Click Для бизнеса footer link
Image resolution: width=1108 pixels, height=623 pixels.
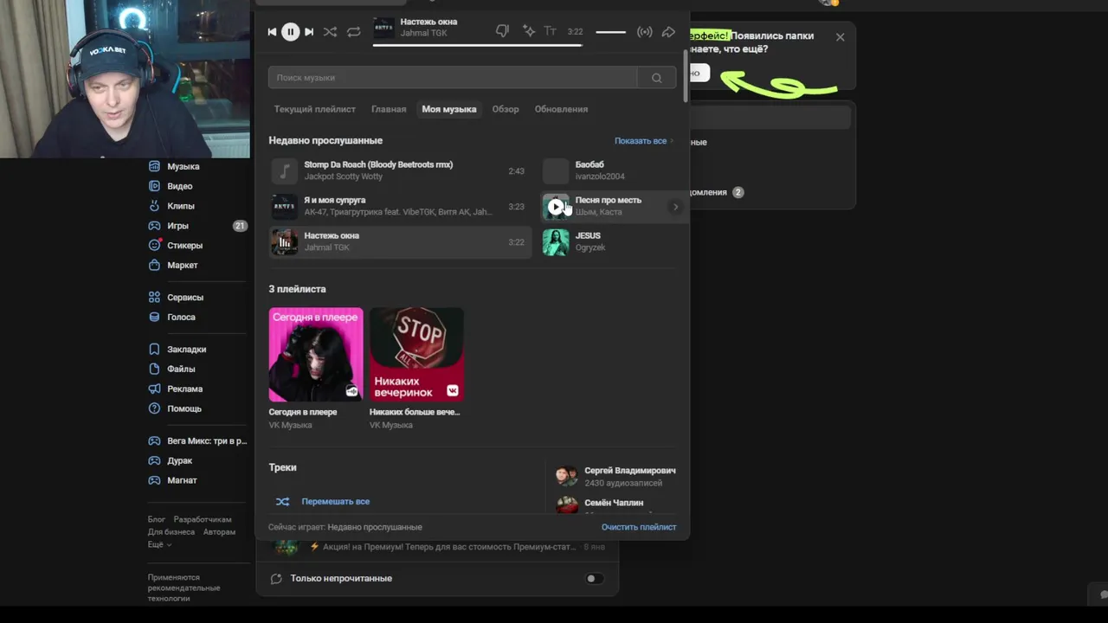point(171,532)
